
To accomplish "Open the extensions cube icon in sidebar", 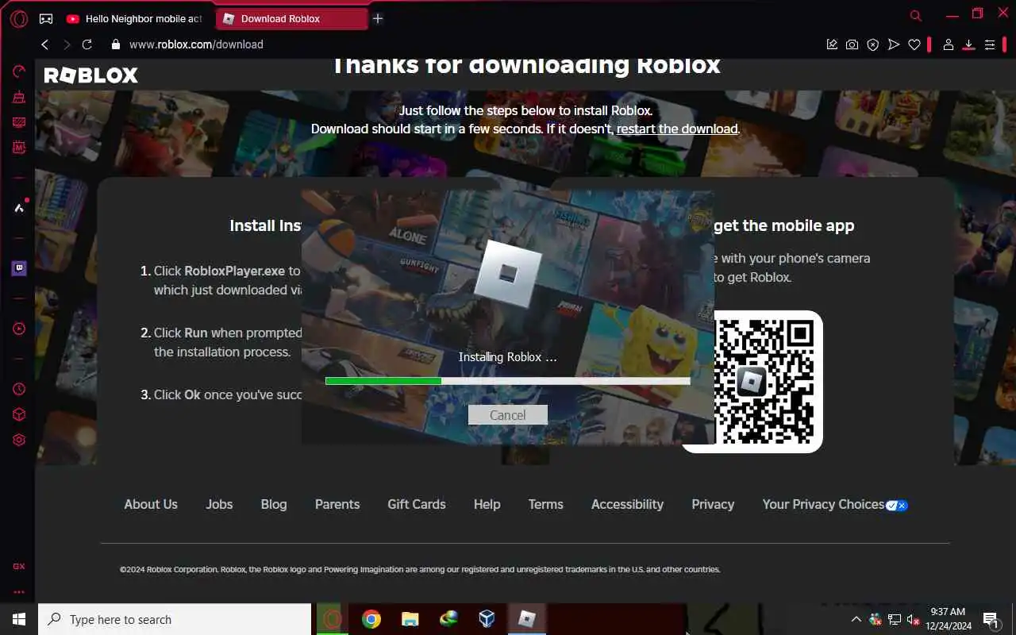I will tap(19, 414).
